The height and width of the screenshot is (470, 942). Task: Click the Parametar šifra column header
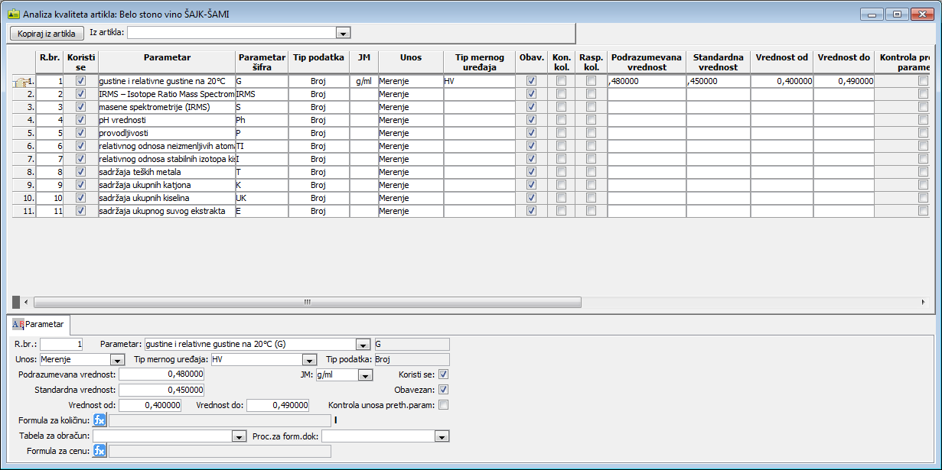click(262, 62)
